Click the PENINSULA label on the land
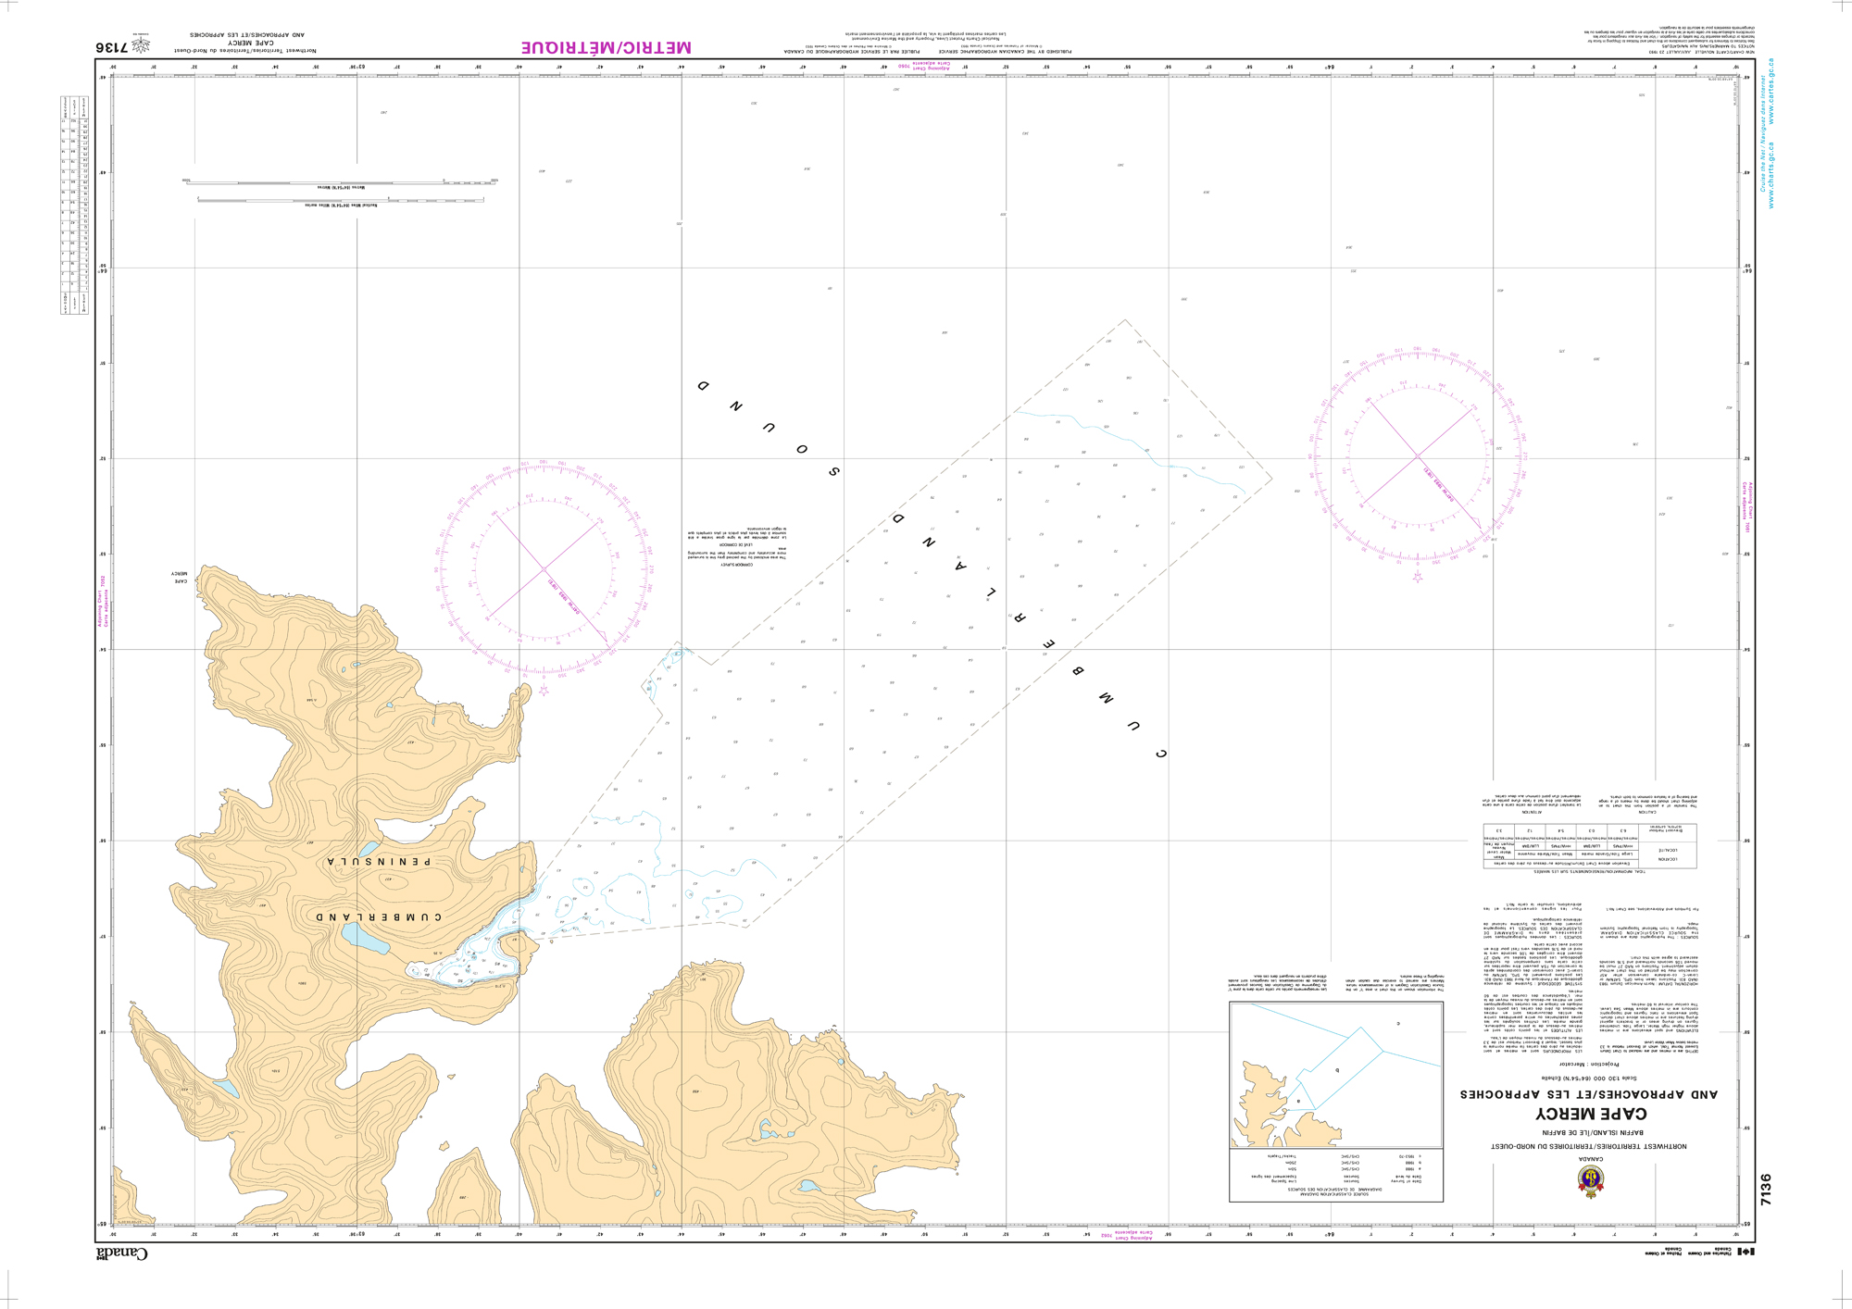 378,861
